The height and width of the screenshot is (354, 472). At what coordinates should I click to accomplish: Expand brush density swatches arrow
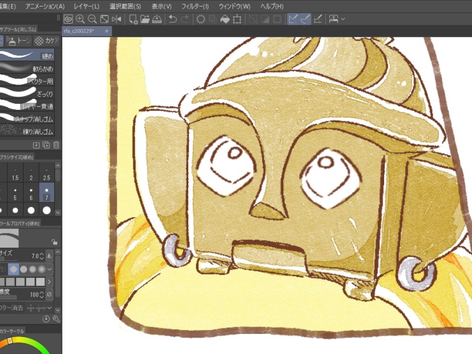(x=49, y=282)
